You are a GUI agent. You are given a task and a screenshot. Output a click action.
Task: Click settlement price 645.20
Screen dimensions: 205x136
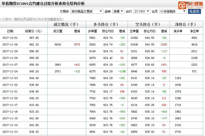[34, 71]
